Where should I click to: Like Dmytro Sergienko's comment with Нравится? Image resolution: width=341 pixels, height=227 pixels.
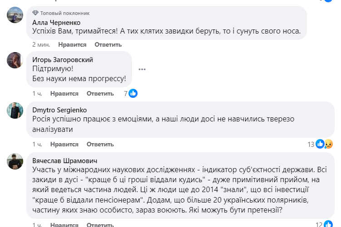coord(64,144)
